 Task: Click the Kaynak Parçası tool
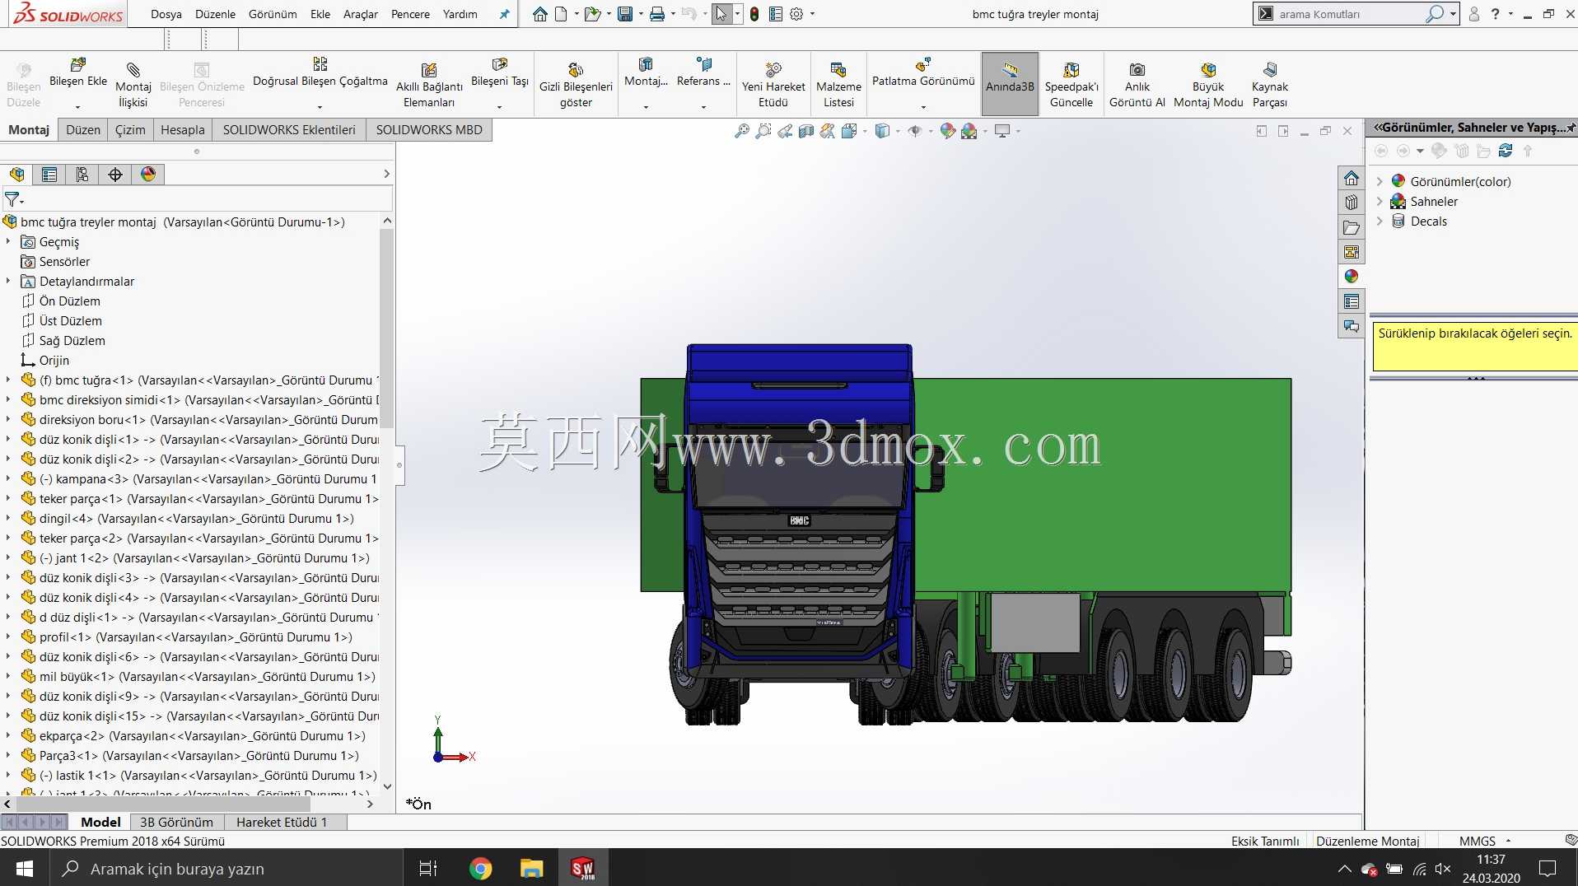[1270, 84]
